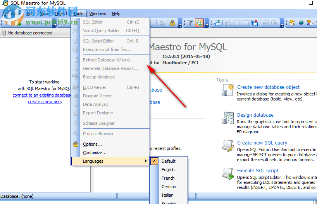Click the home page toolbar icon

pyautogui.click(x=292, y=23)
